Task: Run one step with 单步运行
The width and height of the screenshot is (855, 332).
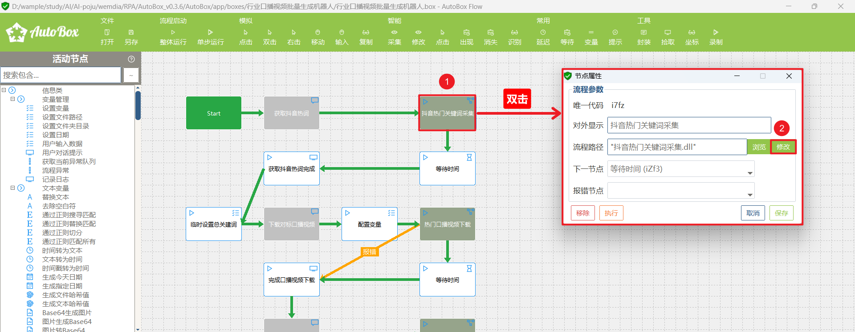Action: coord(210,37)
